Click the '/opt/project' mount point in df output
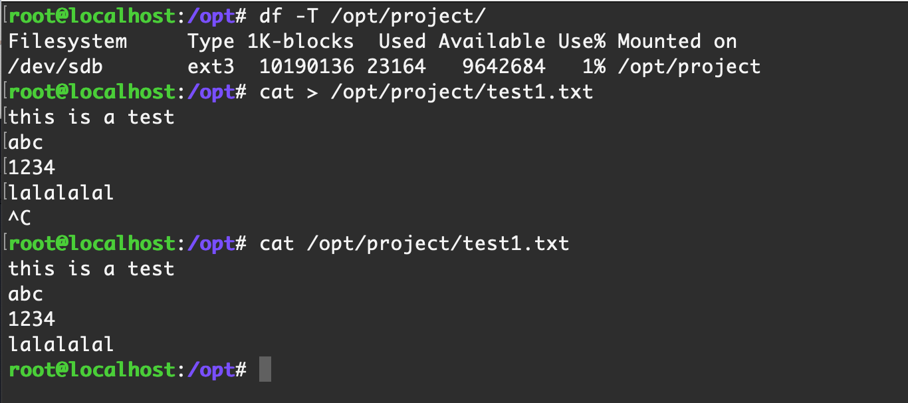908x403 pixels. (x=689, y=67)
